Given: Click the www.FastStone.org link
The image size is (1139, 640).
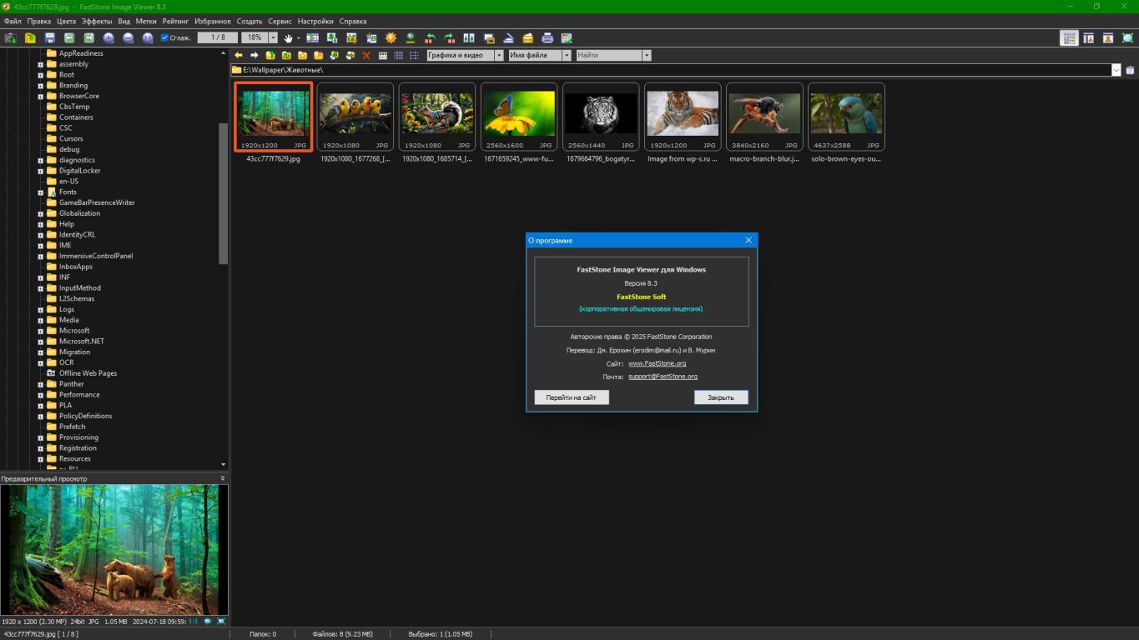Looking at the screenshot, I should (x=657, y=363).
